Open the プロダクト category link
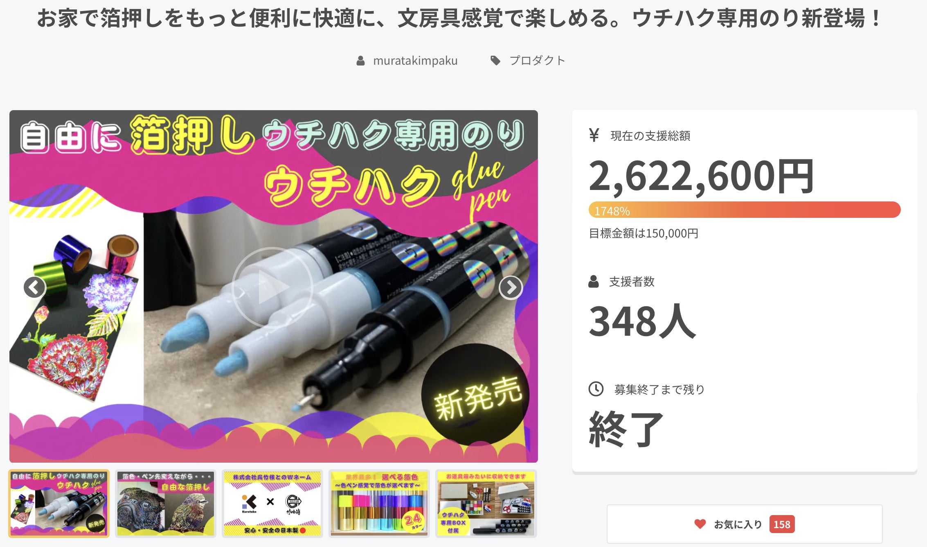927x547 pixels. (537, 61)
